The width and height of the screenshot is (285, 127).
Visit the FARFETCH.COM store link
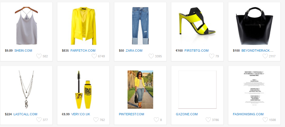click(x=83, y=51)
